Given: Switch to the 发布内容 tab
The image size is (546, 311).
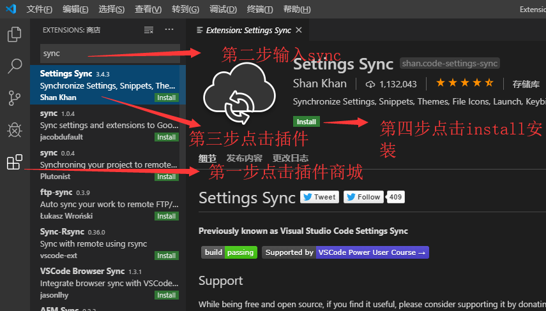Looking at the screenshot, I should tap(244, 158).
